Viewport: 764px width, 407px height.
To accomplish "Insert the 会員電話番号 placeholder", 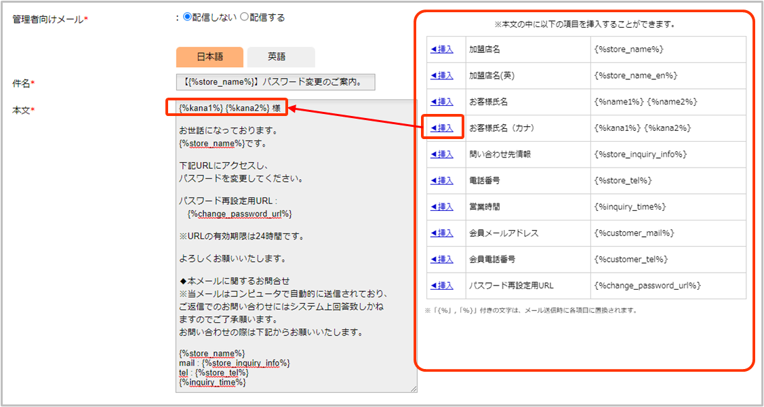I will click(x=442, y=259).
